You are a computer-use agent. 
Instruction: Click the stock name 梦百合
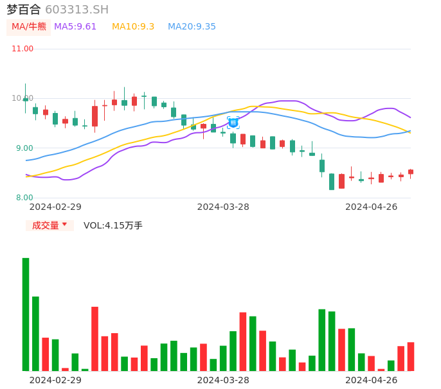click(x=24, y=10)
